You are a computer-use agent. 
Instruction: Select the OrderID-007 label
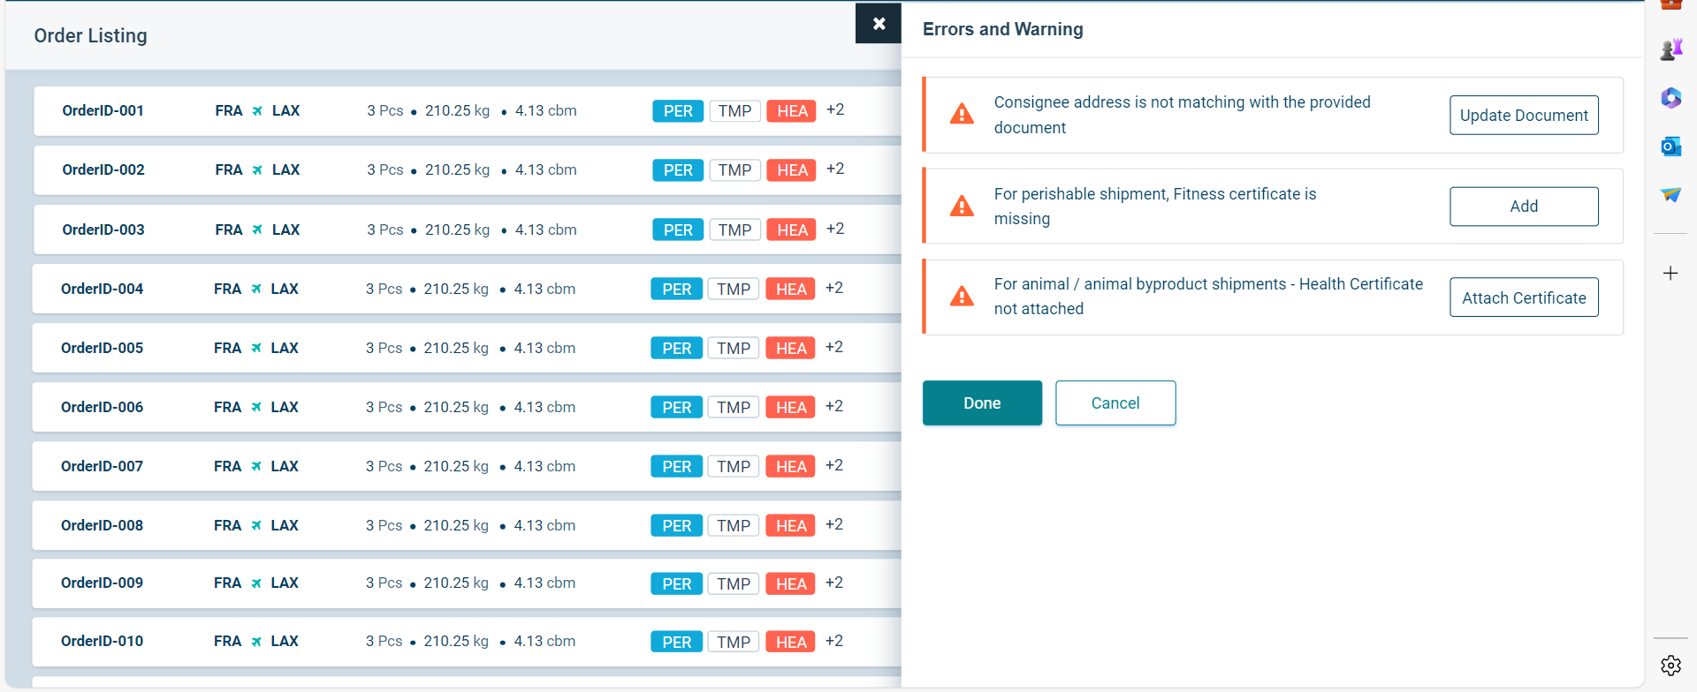pyautogui.click(x=102, y=466)
